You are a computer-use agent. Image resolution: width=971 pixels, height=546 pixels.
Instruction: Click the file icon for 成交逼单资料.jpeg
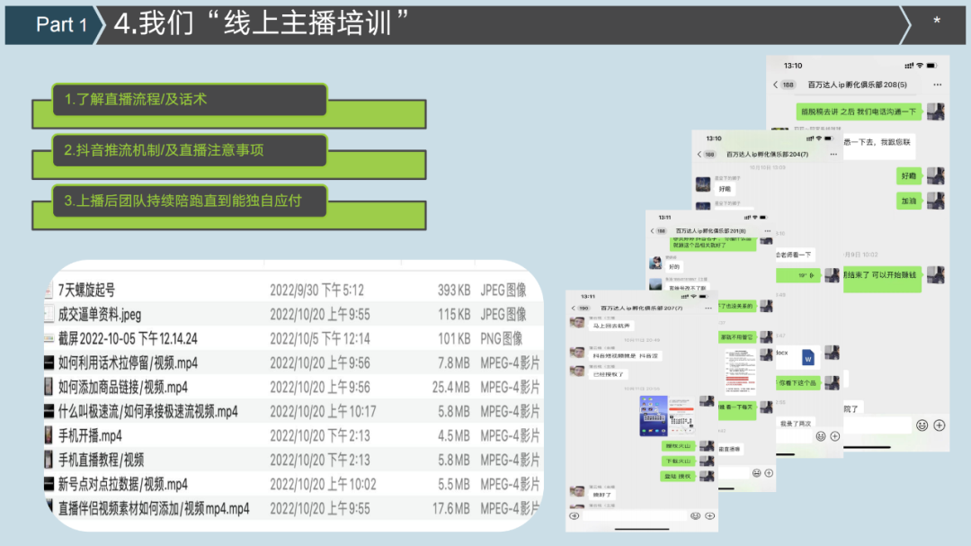[x=49, y=315]
